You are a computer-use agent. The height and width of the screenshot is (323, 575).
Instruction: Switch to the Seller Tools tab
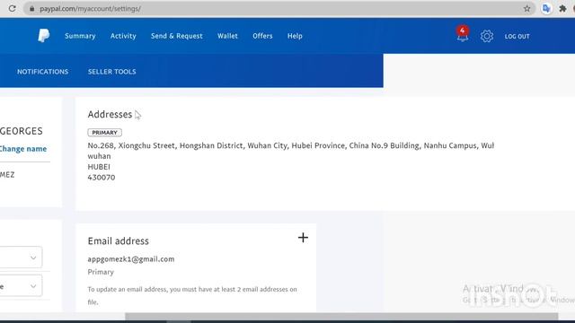point(111,72)
